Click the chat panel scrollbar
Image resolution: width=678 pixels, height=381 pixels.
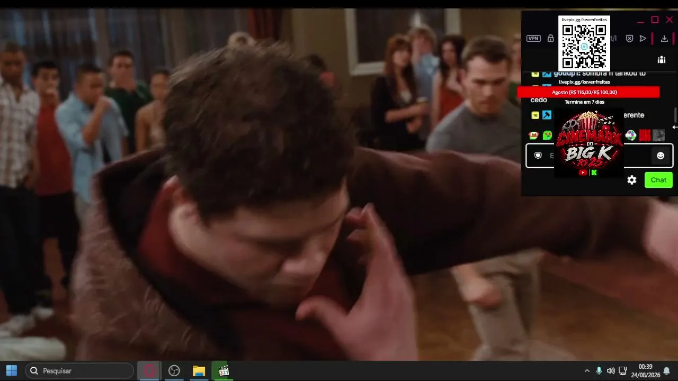(675, 114)
